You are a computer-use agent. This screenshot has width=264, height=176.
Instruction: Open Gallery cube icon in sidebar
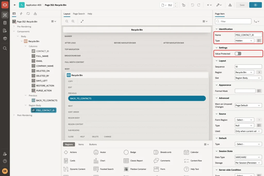(x=5, y=38)
